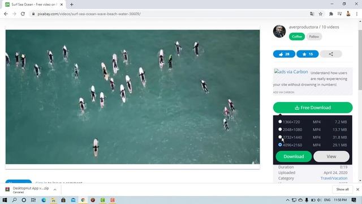The image size is (362, 204).
Task: Open Chrome three-dot menu
Action: [357, 14]
